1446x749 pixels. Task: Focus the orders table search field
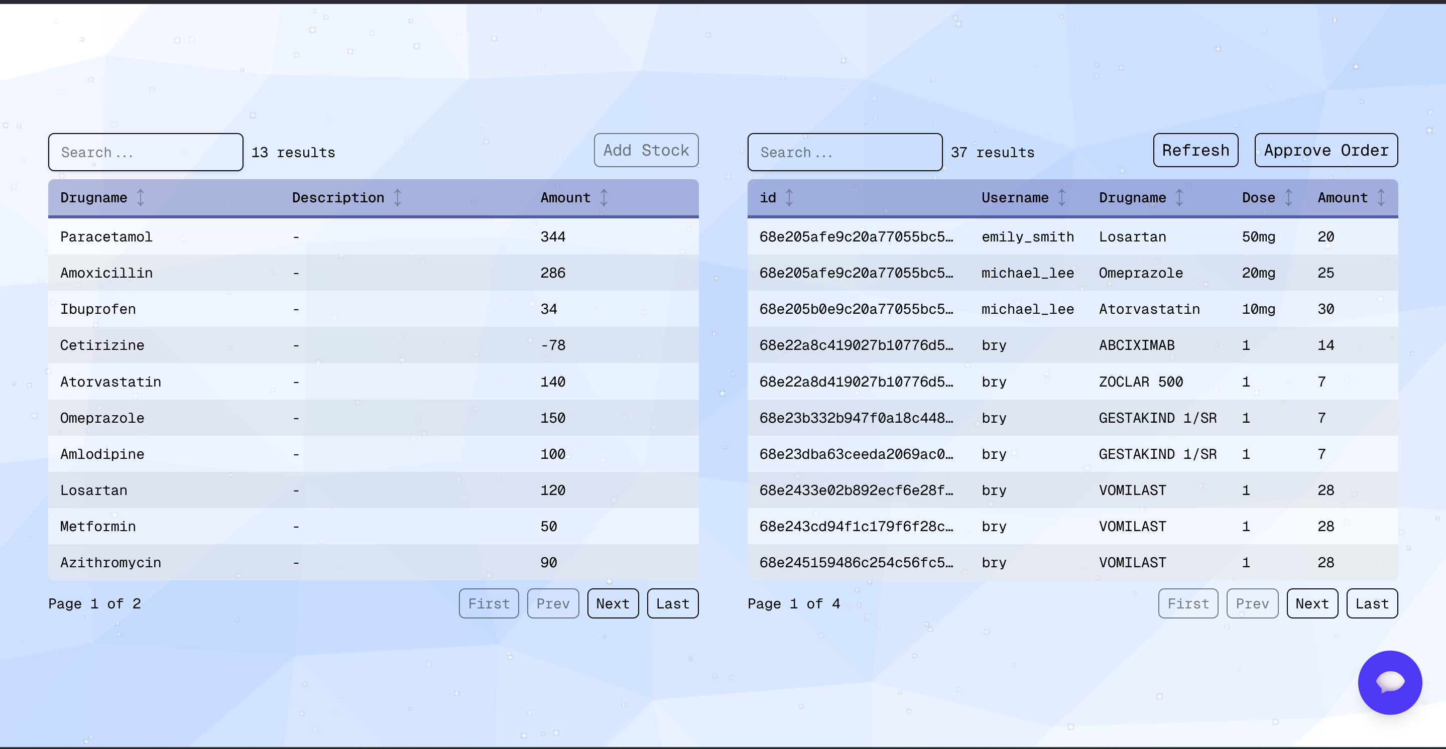pos(844,152)
